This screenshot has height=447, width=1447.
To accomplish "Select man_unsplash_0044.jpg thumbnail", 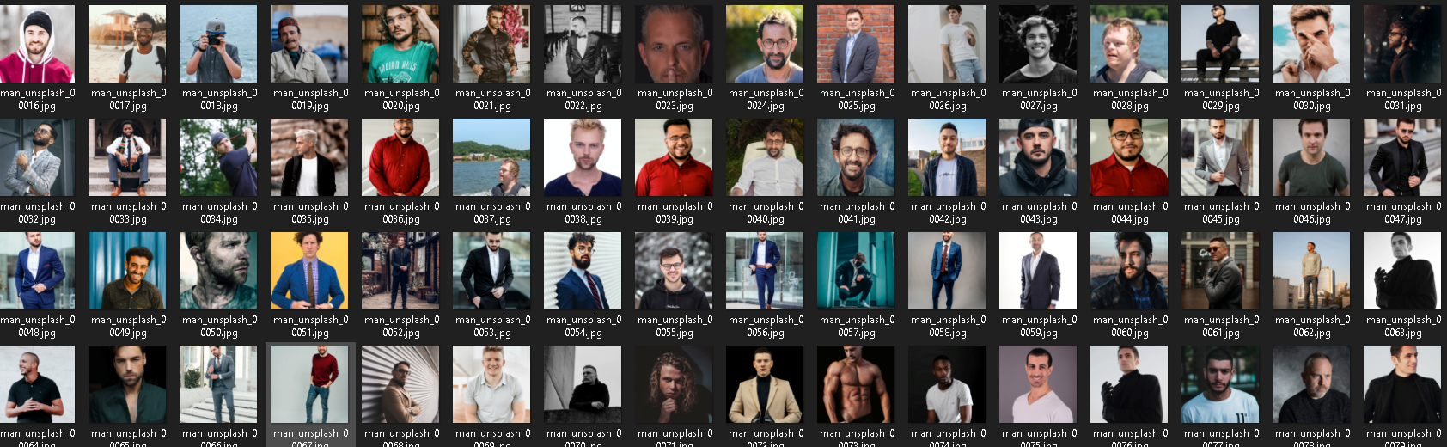I will coord(1129,157).
